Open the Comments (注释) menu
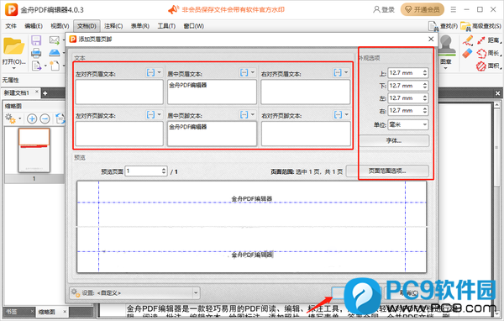 pos(113,26)
